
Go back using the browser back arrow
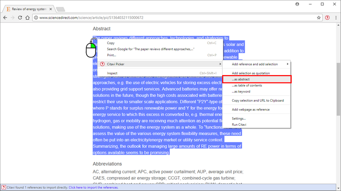pyautogui.click(x=5, y=18)
